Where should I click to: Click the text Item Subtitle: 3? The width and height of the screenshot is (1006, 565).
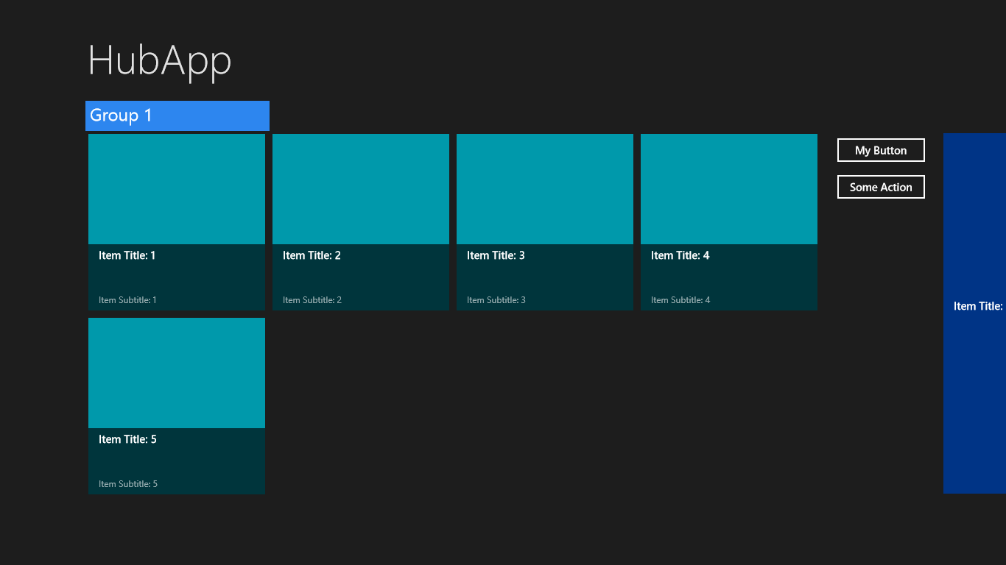coord(496,300)
